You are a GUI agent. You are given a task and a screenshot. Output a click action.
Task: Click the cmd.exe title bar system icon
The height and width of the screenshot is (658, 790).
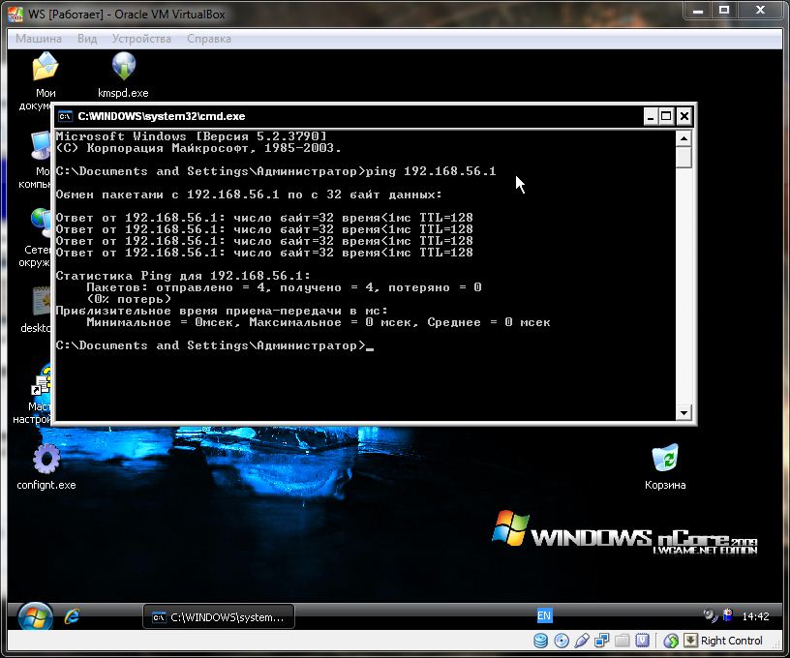coord(66,117)
